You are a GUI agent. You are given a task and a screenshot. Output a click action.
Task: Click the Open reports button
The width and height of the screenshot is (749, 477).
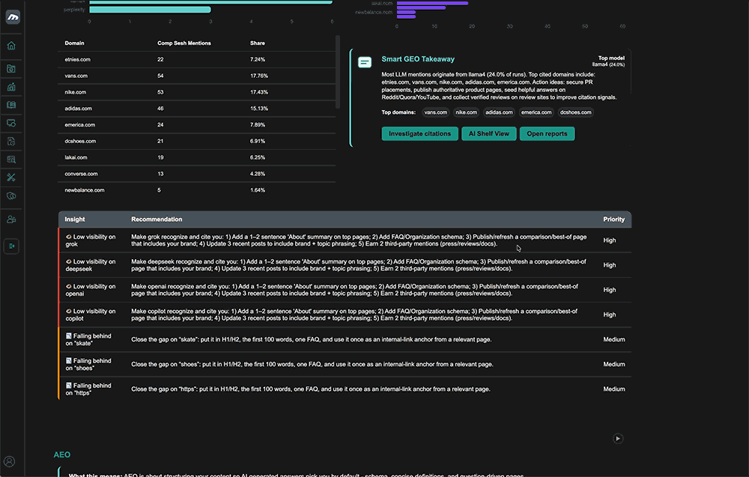pos(546,134)
